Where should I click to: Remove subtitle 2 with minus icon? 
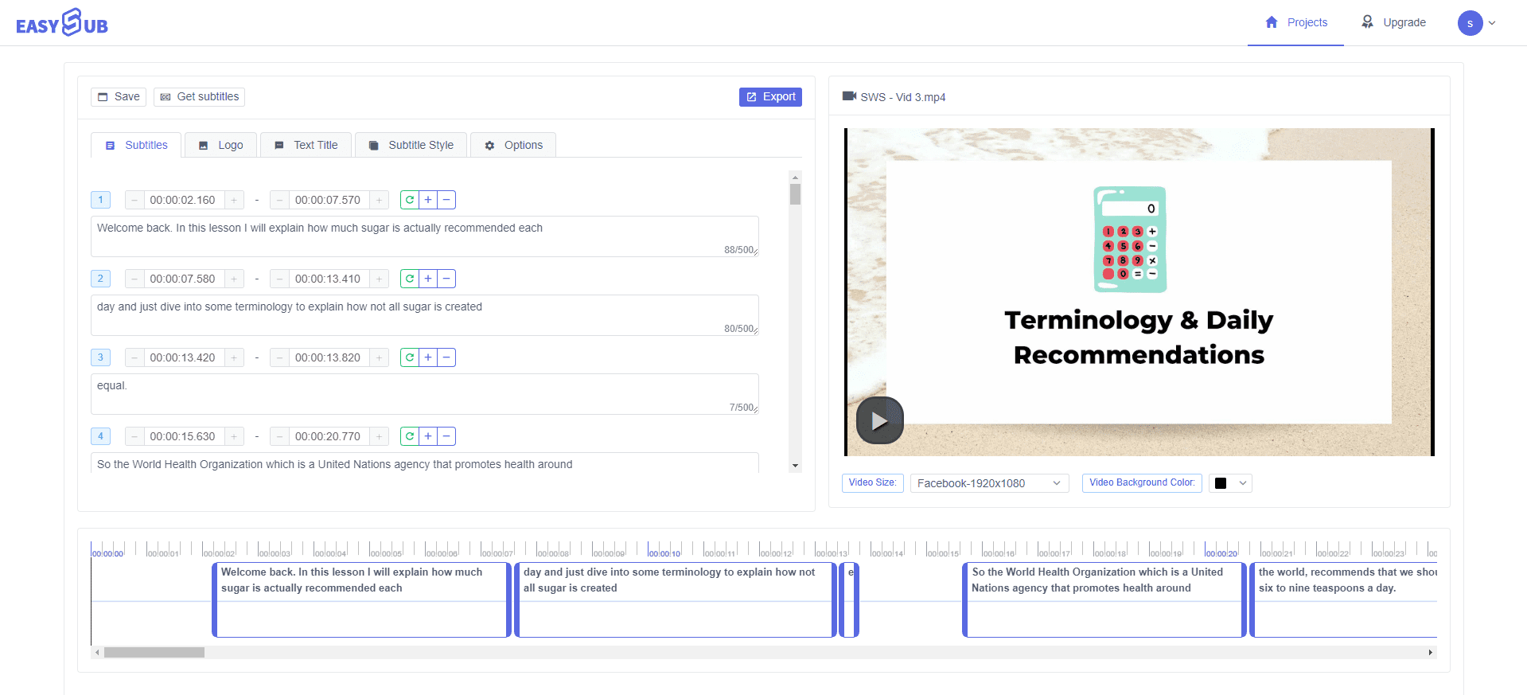pos(446,279)
